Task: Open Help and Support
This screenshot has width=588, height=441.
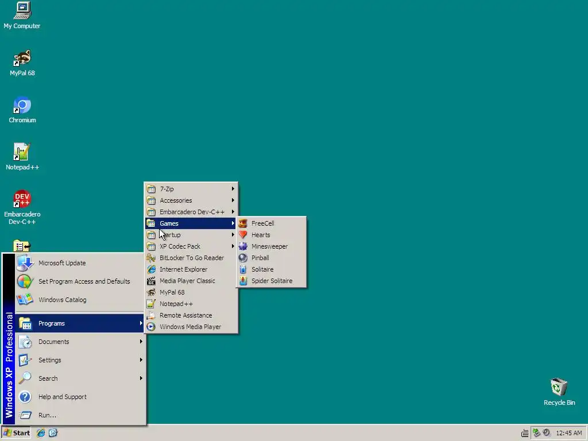Action: (79, 397)
